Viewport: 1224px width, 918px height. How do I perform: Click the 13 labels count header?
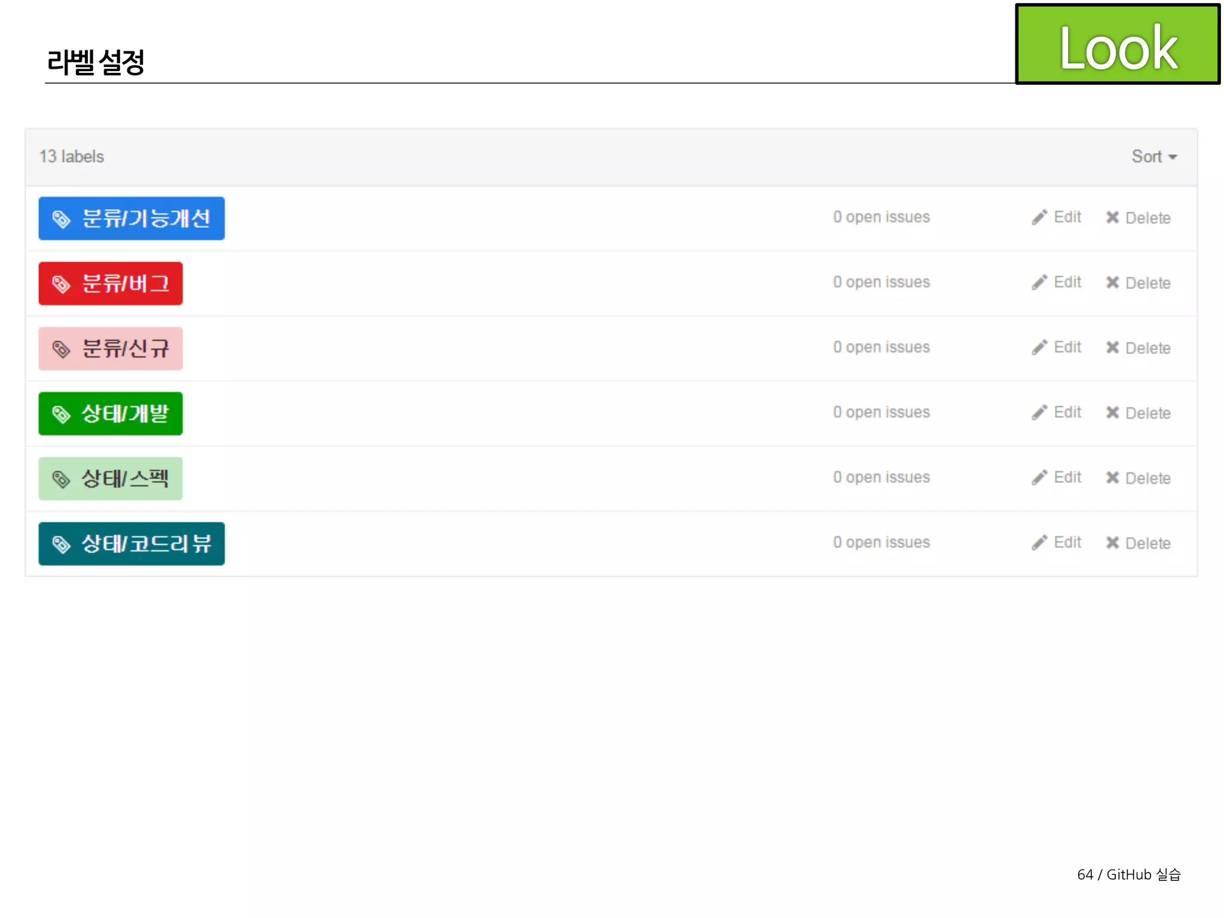(x=72, y=157)
